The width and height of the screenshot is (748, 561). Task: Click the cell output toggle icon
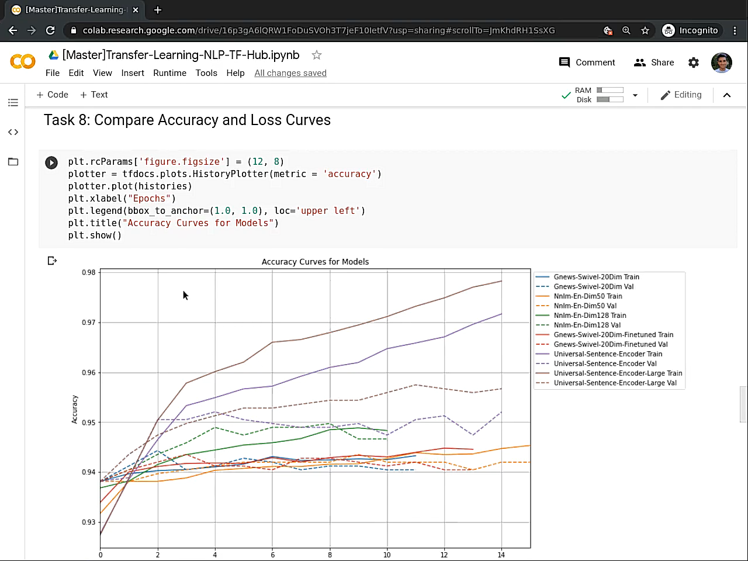coord(52,261)
